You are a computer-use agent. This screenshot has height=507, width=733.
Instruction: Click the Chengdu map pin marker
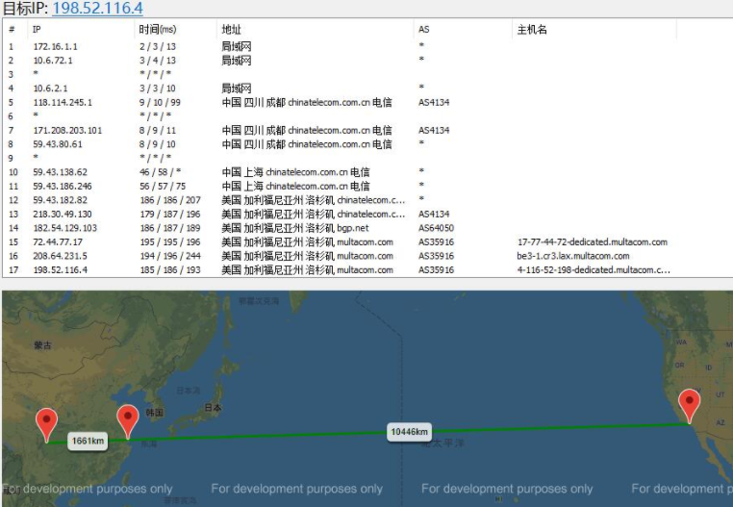point(47,424)
